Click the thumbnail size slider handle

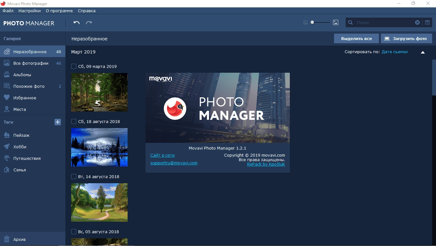tap(312, 22)
